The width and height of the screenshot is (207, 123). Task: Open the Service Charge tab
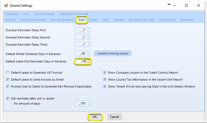tap(44, 14)
